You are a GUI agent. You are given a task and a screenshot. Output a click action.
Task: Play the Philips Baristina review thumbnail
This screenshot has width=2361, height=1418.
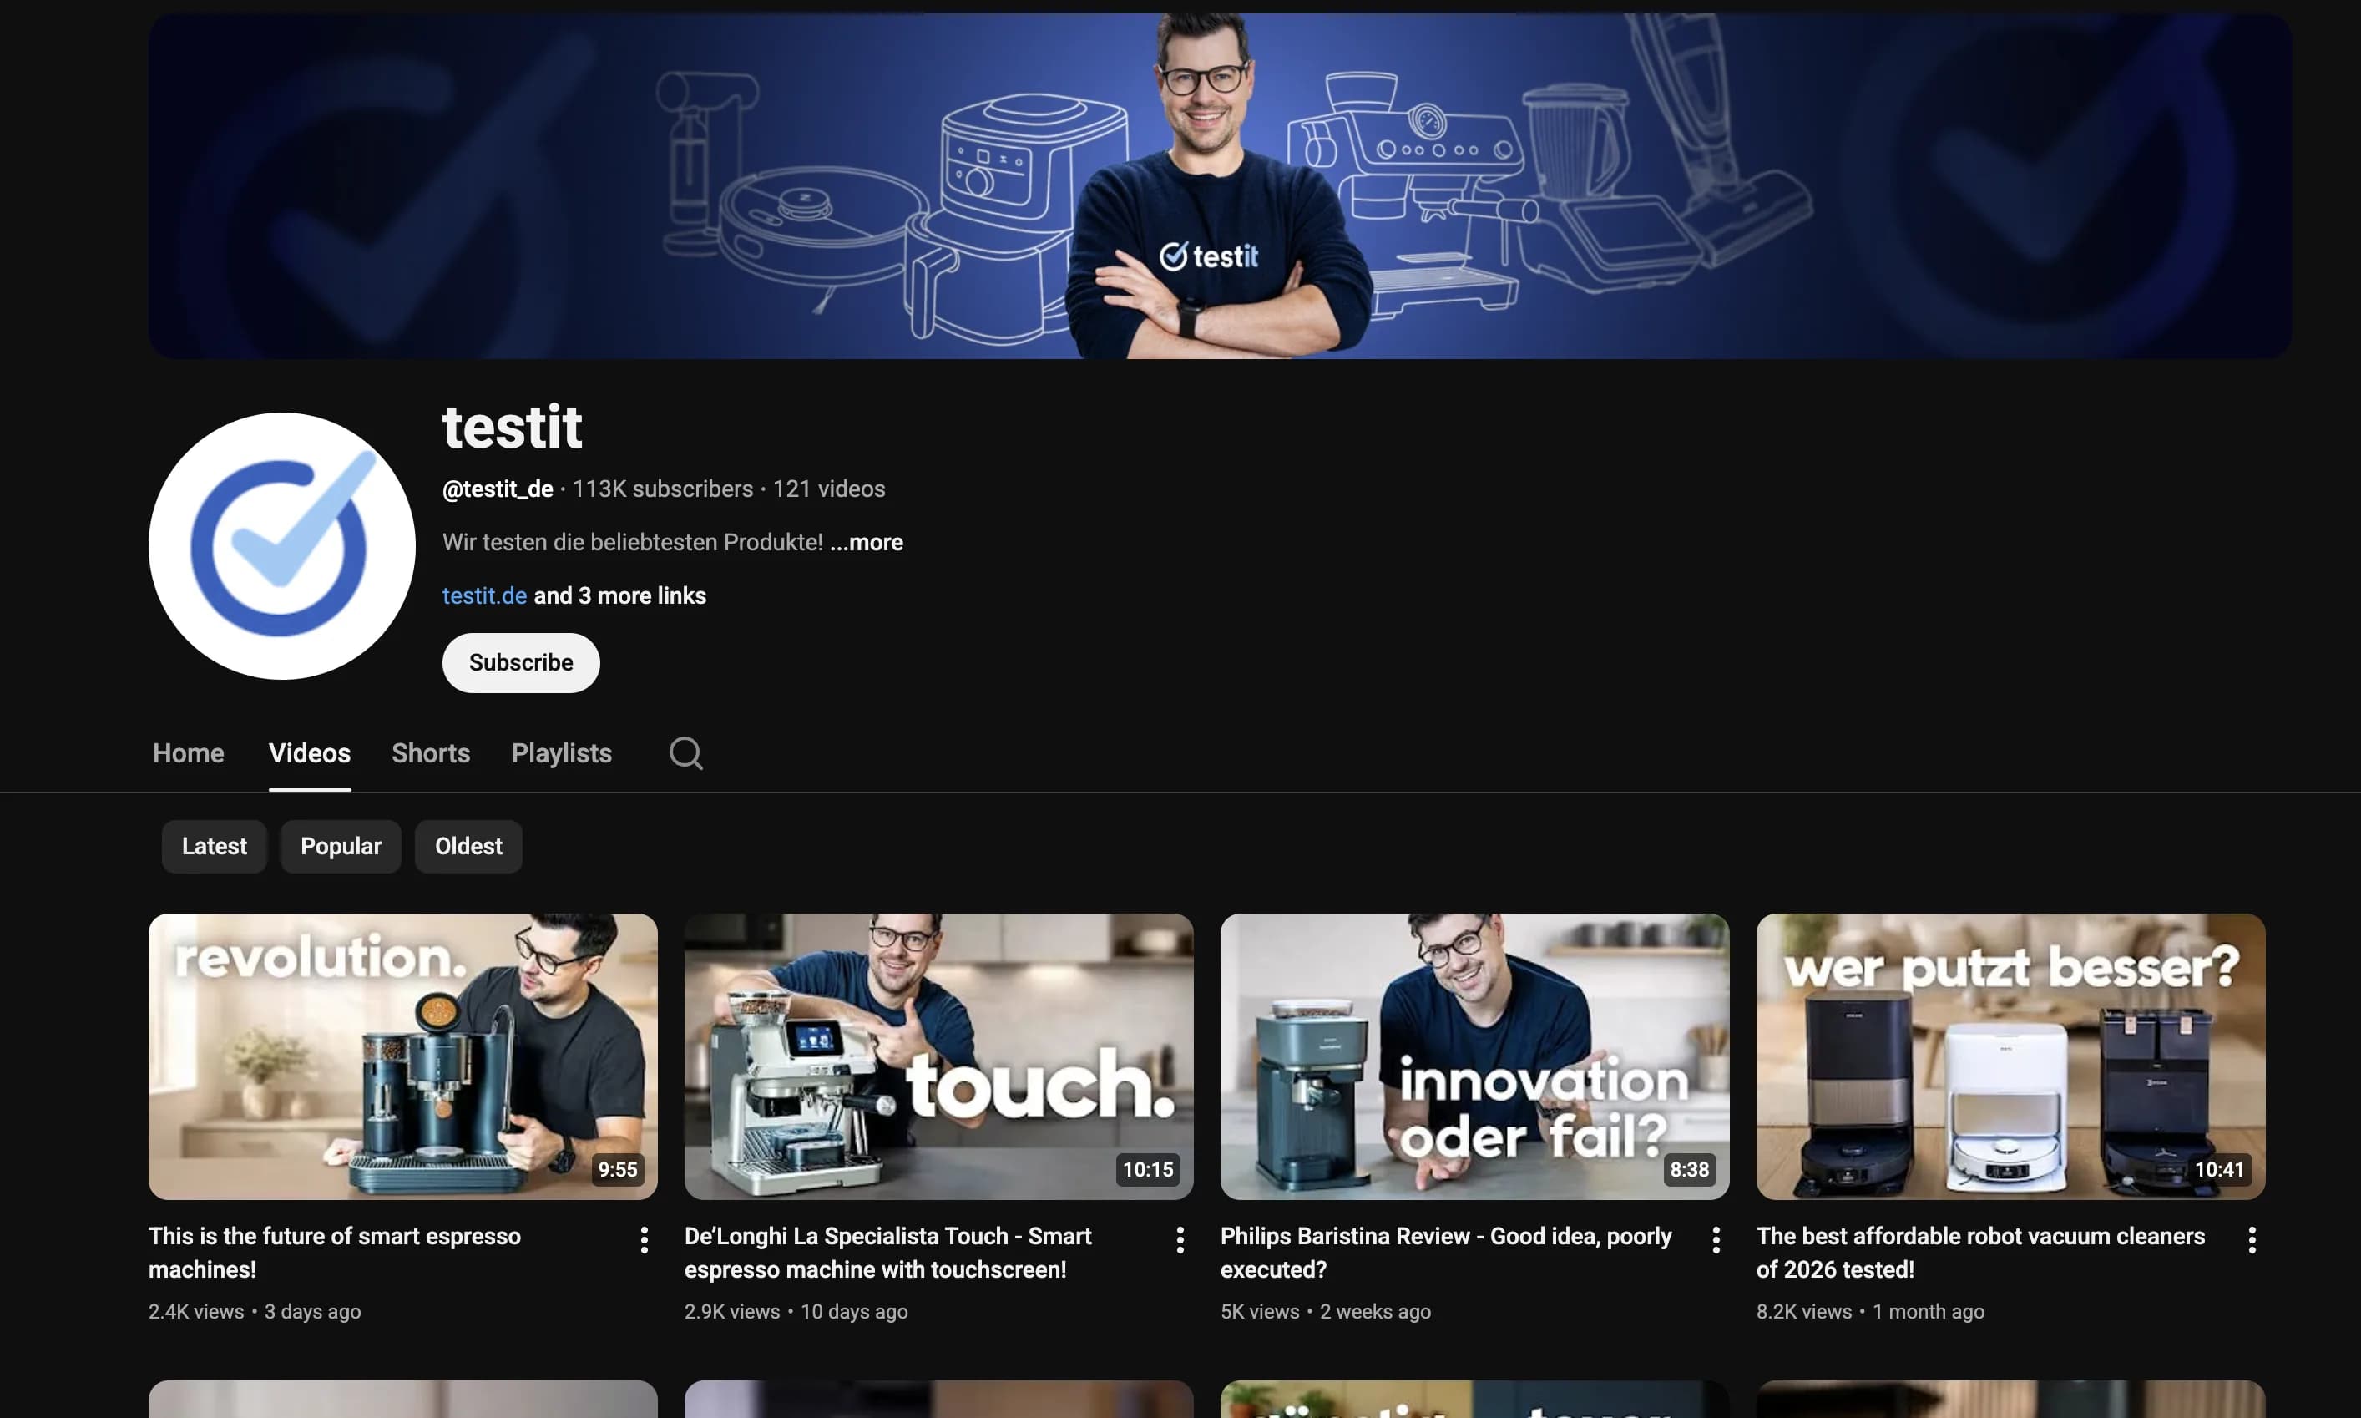1473,1056
